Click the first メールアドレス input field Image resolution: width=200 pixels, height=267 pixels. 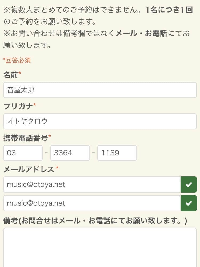[92, 184]
